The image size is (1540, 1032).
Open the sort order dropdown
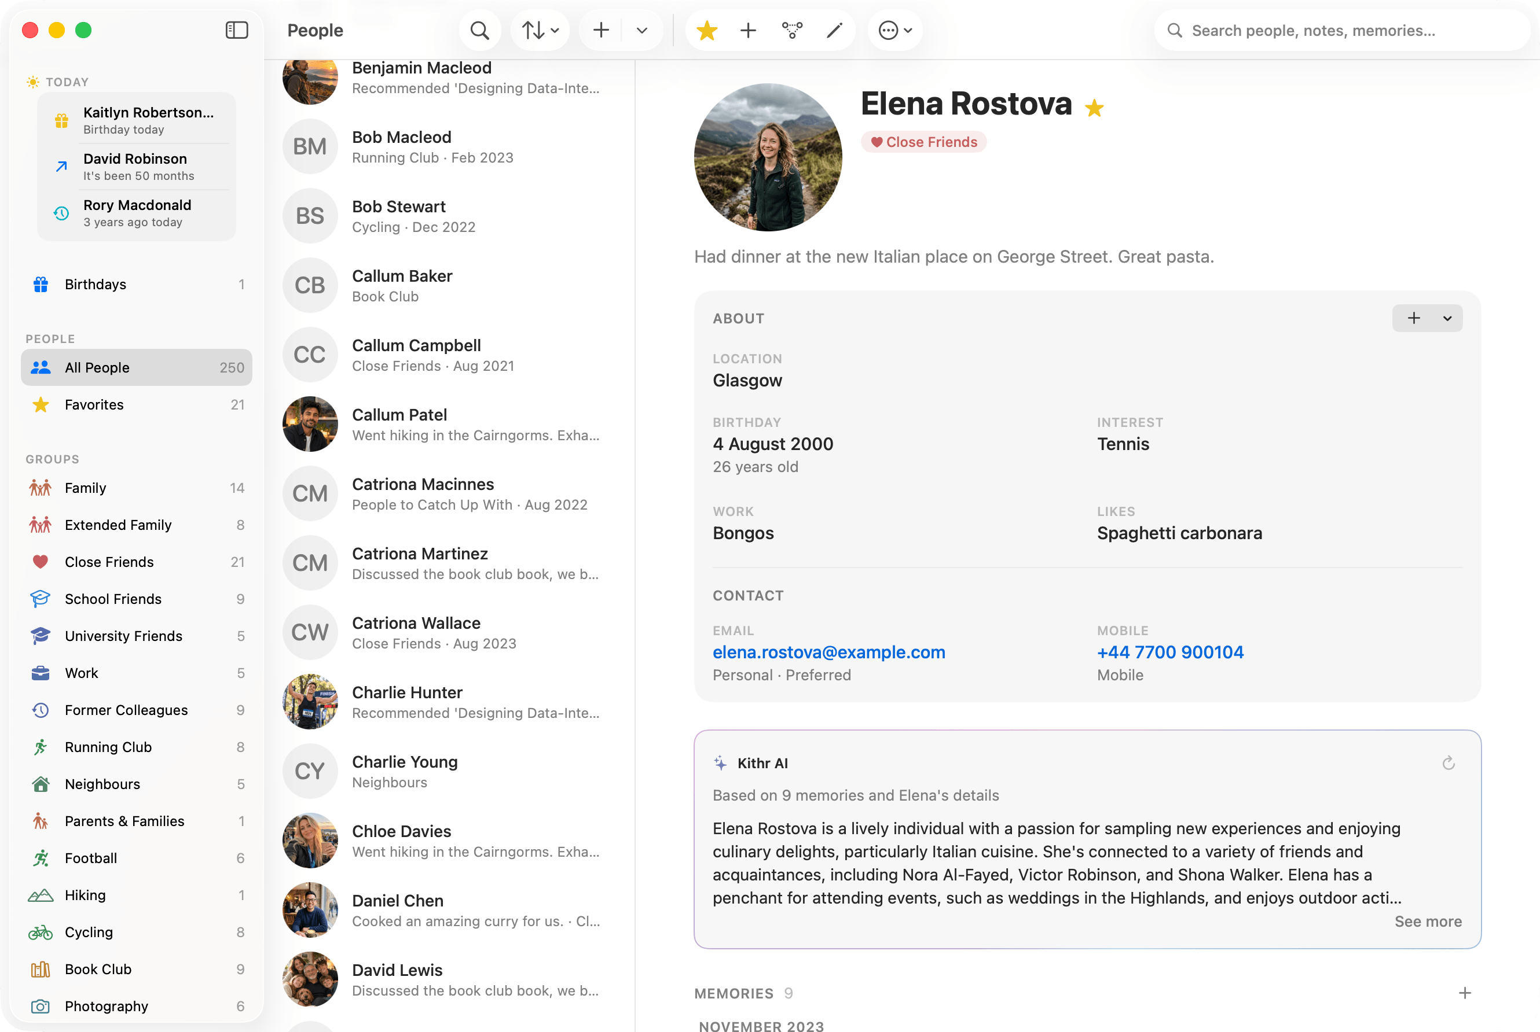click(x=540, y=30)
